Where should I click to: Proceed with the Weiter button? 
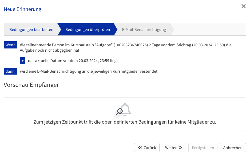click(174, 148)
